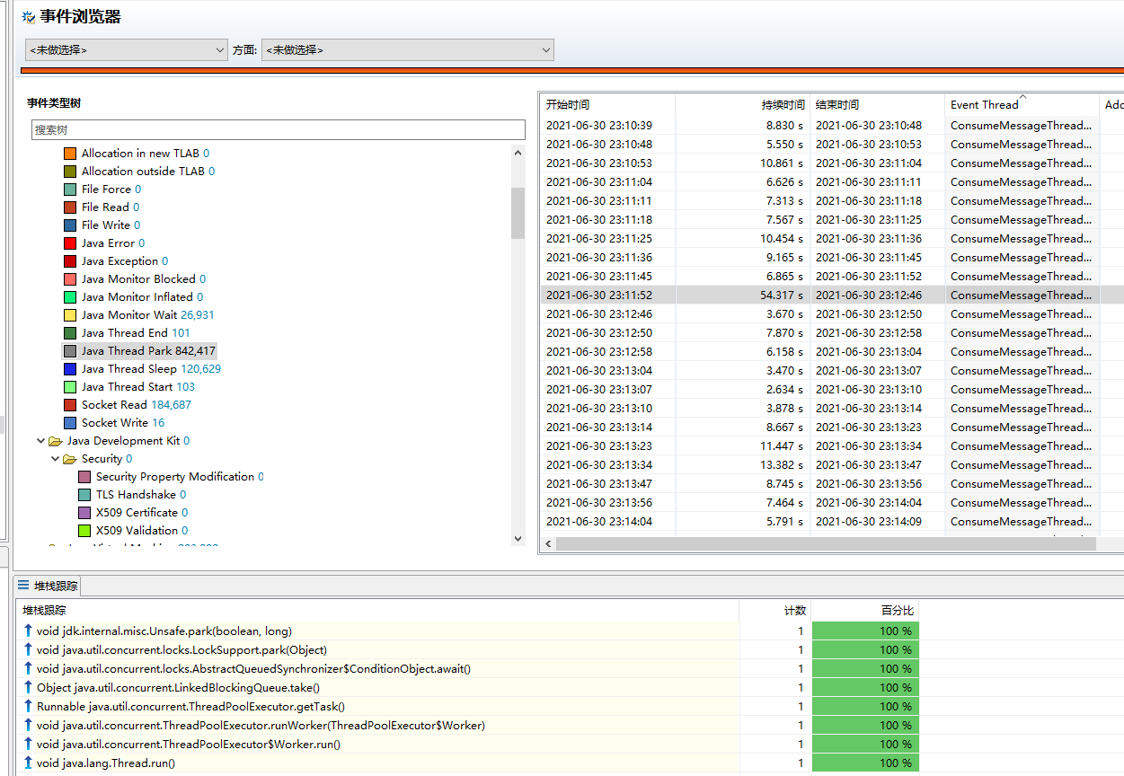Click arrow icon beside ThreadPoolExecutor.getTask() frame
The height and width of the screenshot is (776, 1124).
[x=28, y=706]
